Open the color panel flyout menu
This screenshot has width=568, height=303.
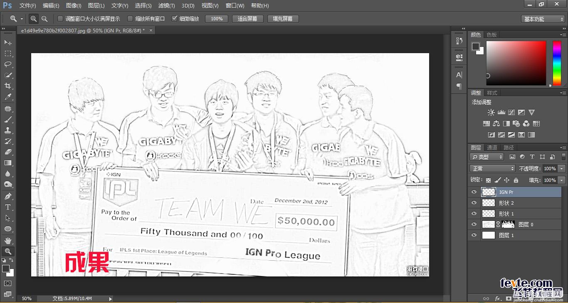pyautogui.click(x=563, y=35)
